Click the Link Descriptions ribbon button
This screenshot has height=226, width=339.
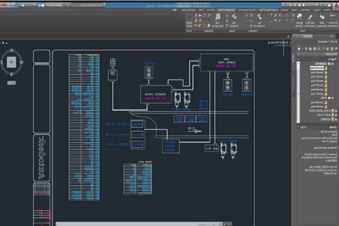tap(218, 20)
